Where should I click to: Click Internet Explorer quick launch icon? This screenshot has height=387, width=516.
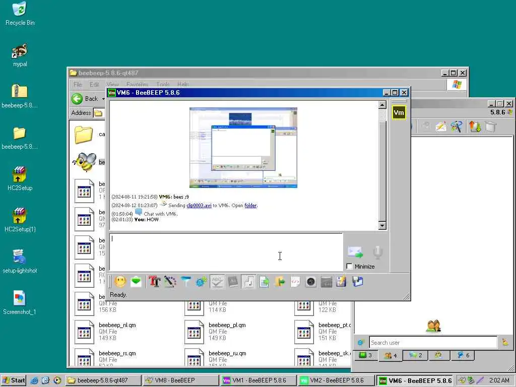pyautogui.click(x=34, y=380)
